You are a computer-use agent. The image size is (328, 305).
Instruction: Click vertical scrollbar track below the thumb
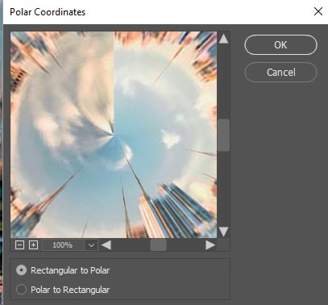pos(223,188)
